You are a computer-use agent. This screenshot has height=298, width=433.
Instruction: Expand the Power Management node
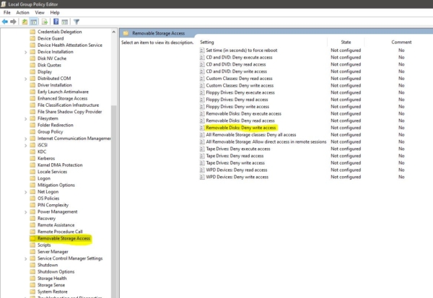tap(25, 212)
